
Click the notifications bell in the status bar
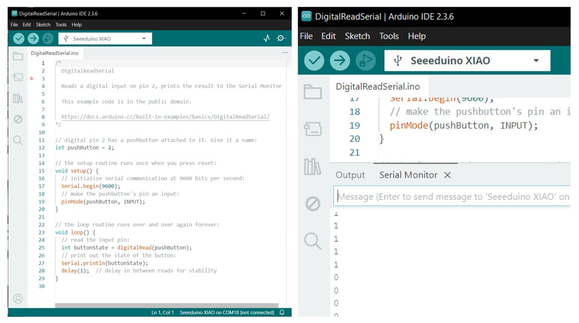click(x=282, y=313)
